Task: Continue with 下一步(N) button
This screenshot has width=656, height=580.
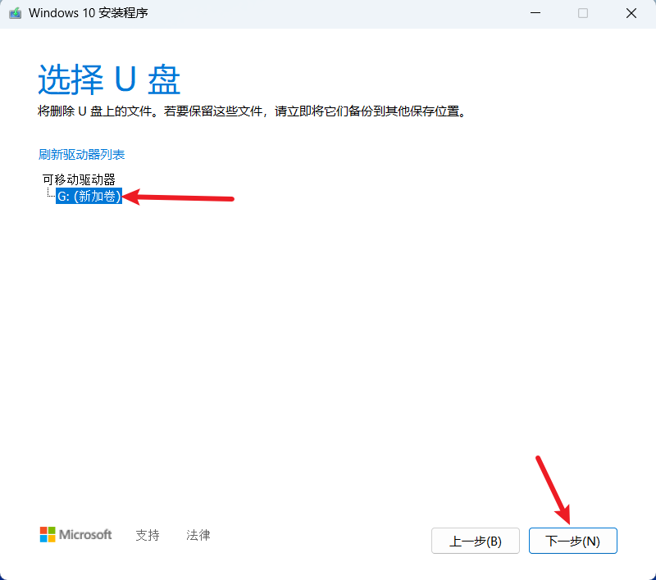Action: [x=572, y=541]
